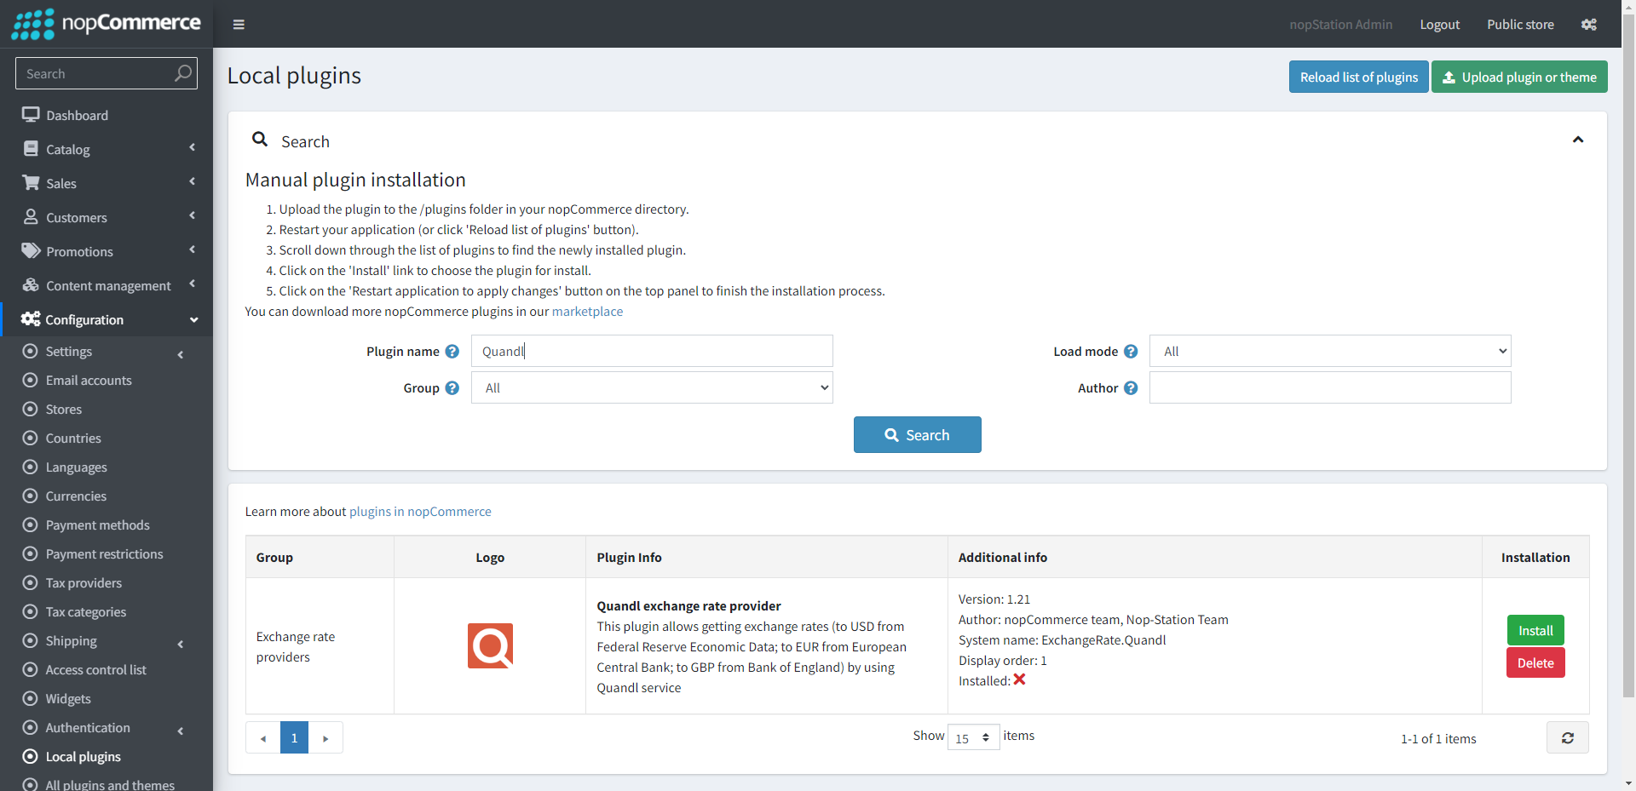Expand the Shipping submenu arrow
Screen dimensions: 1636x791
coord(181,644)
